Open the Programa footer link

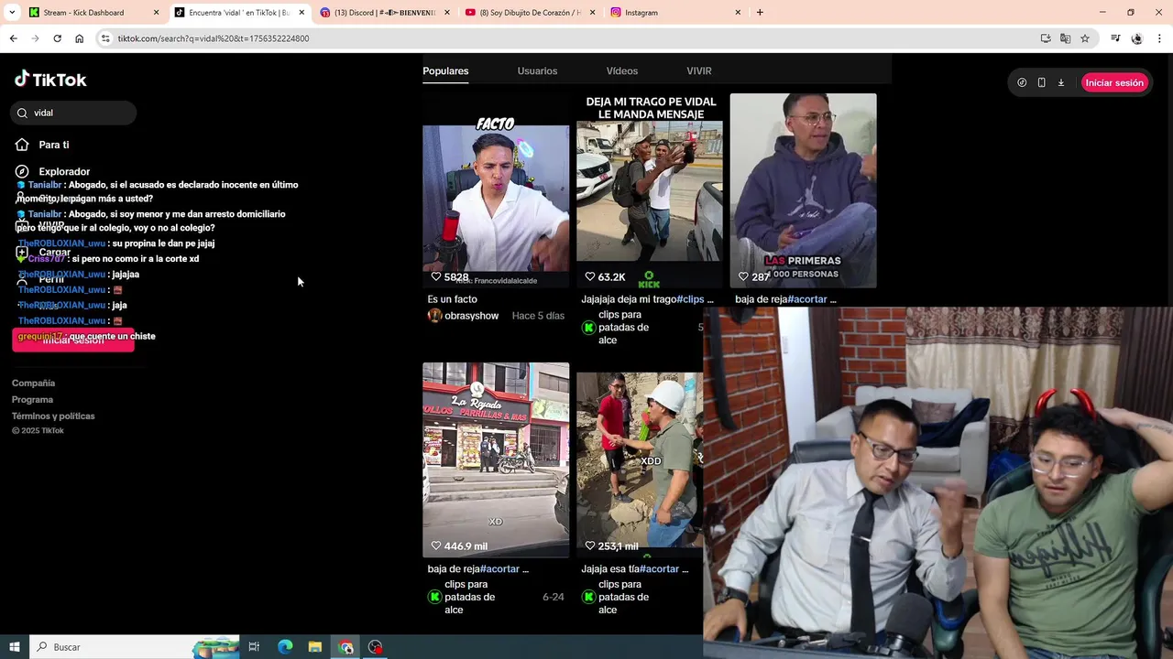32,400
